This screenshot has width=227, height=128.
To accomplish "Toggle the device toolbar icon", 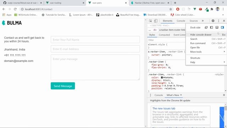I will tap(156, 21).
